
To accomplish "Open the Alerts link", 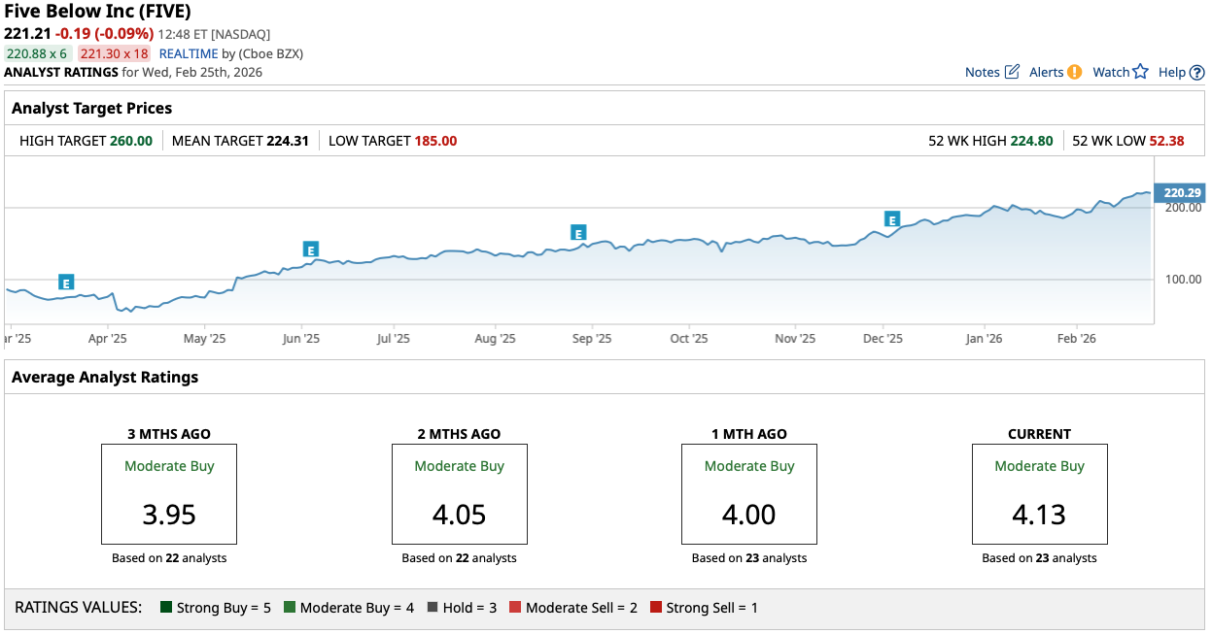I will [1047, 72].
